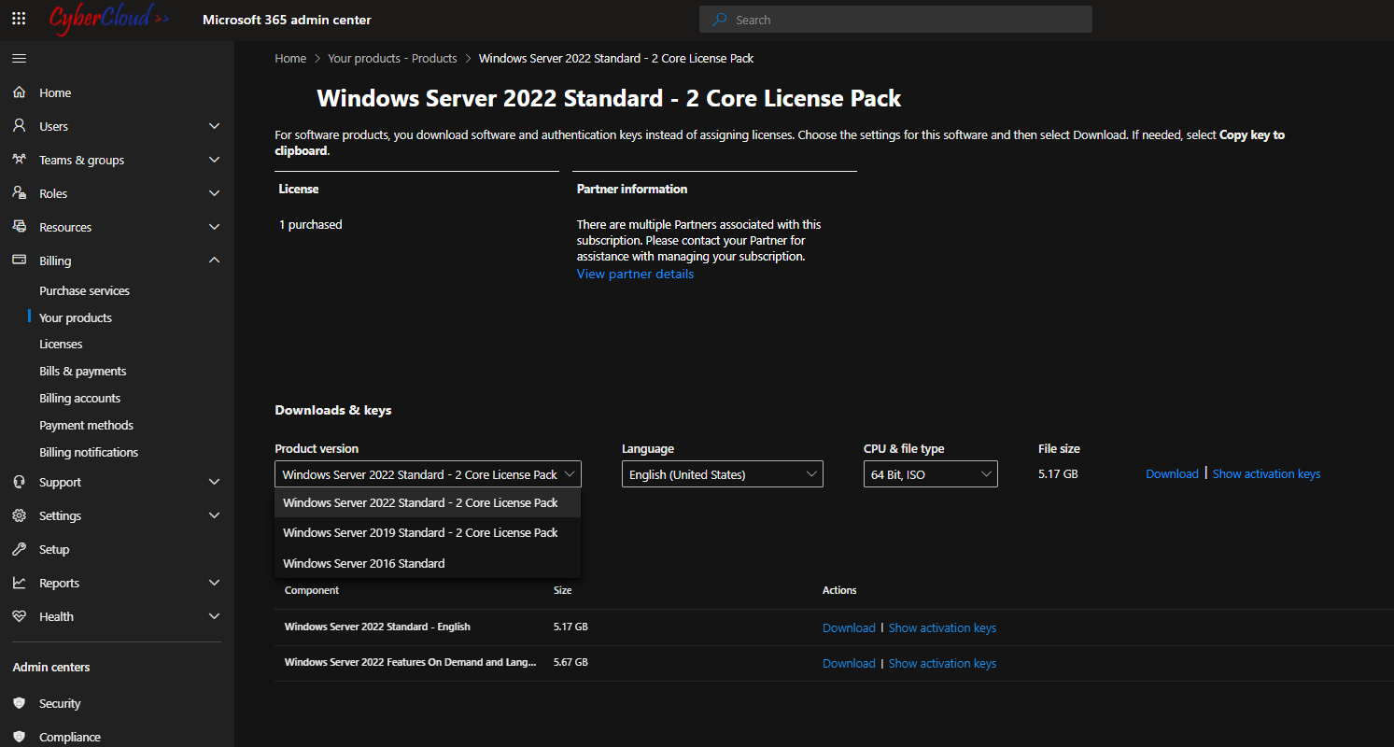Click Your products - Products breadcrumb
Screen dimensions: 1394x747
pyautogui.click(x=392, y=58)
